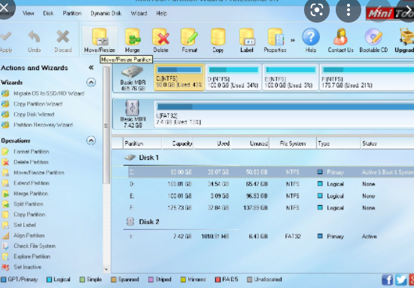
Task: Choose Align Partition operation
Action: coord(23,235)
